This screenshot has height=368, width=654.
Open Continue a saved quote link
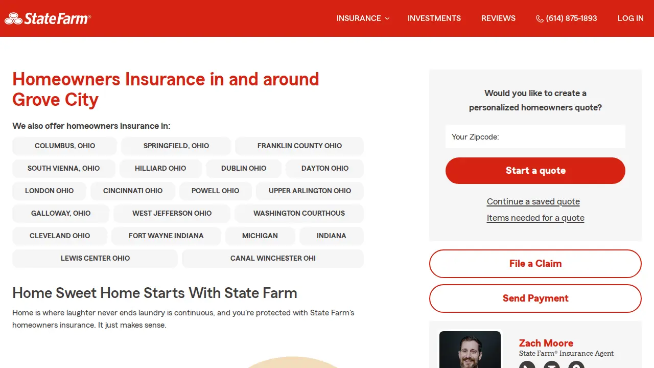(x=533, y=201)
